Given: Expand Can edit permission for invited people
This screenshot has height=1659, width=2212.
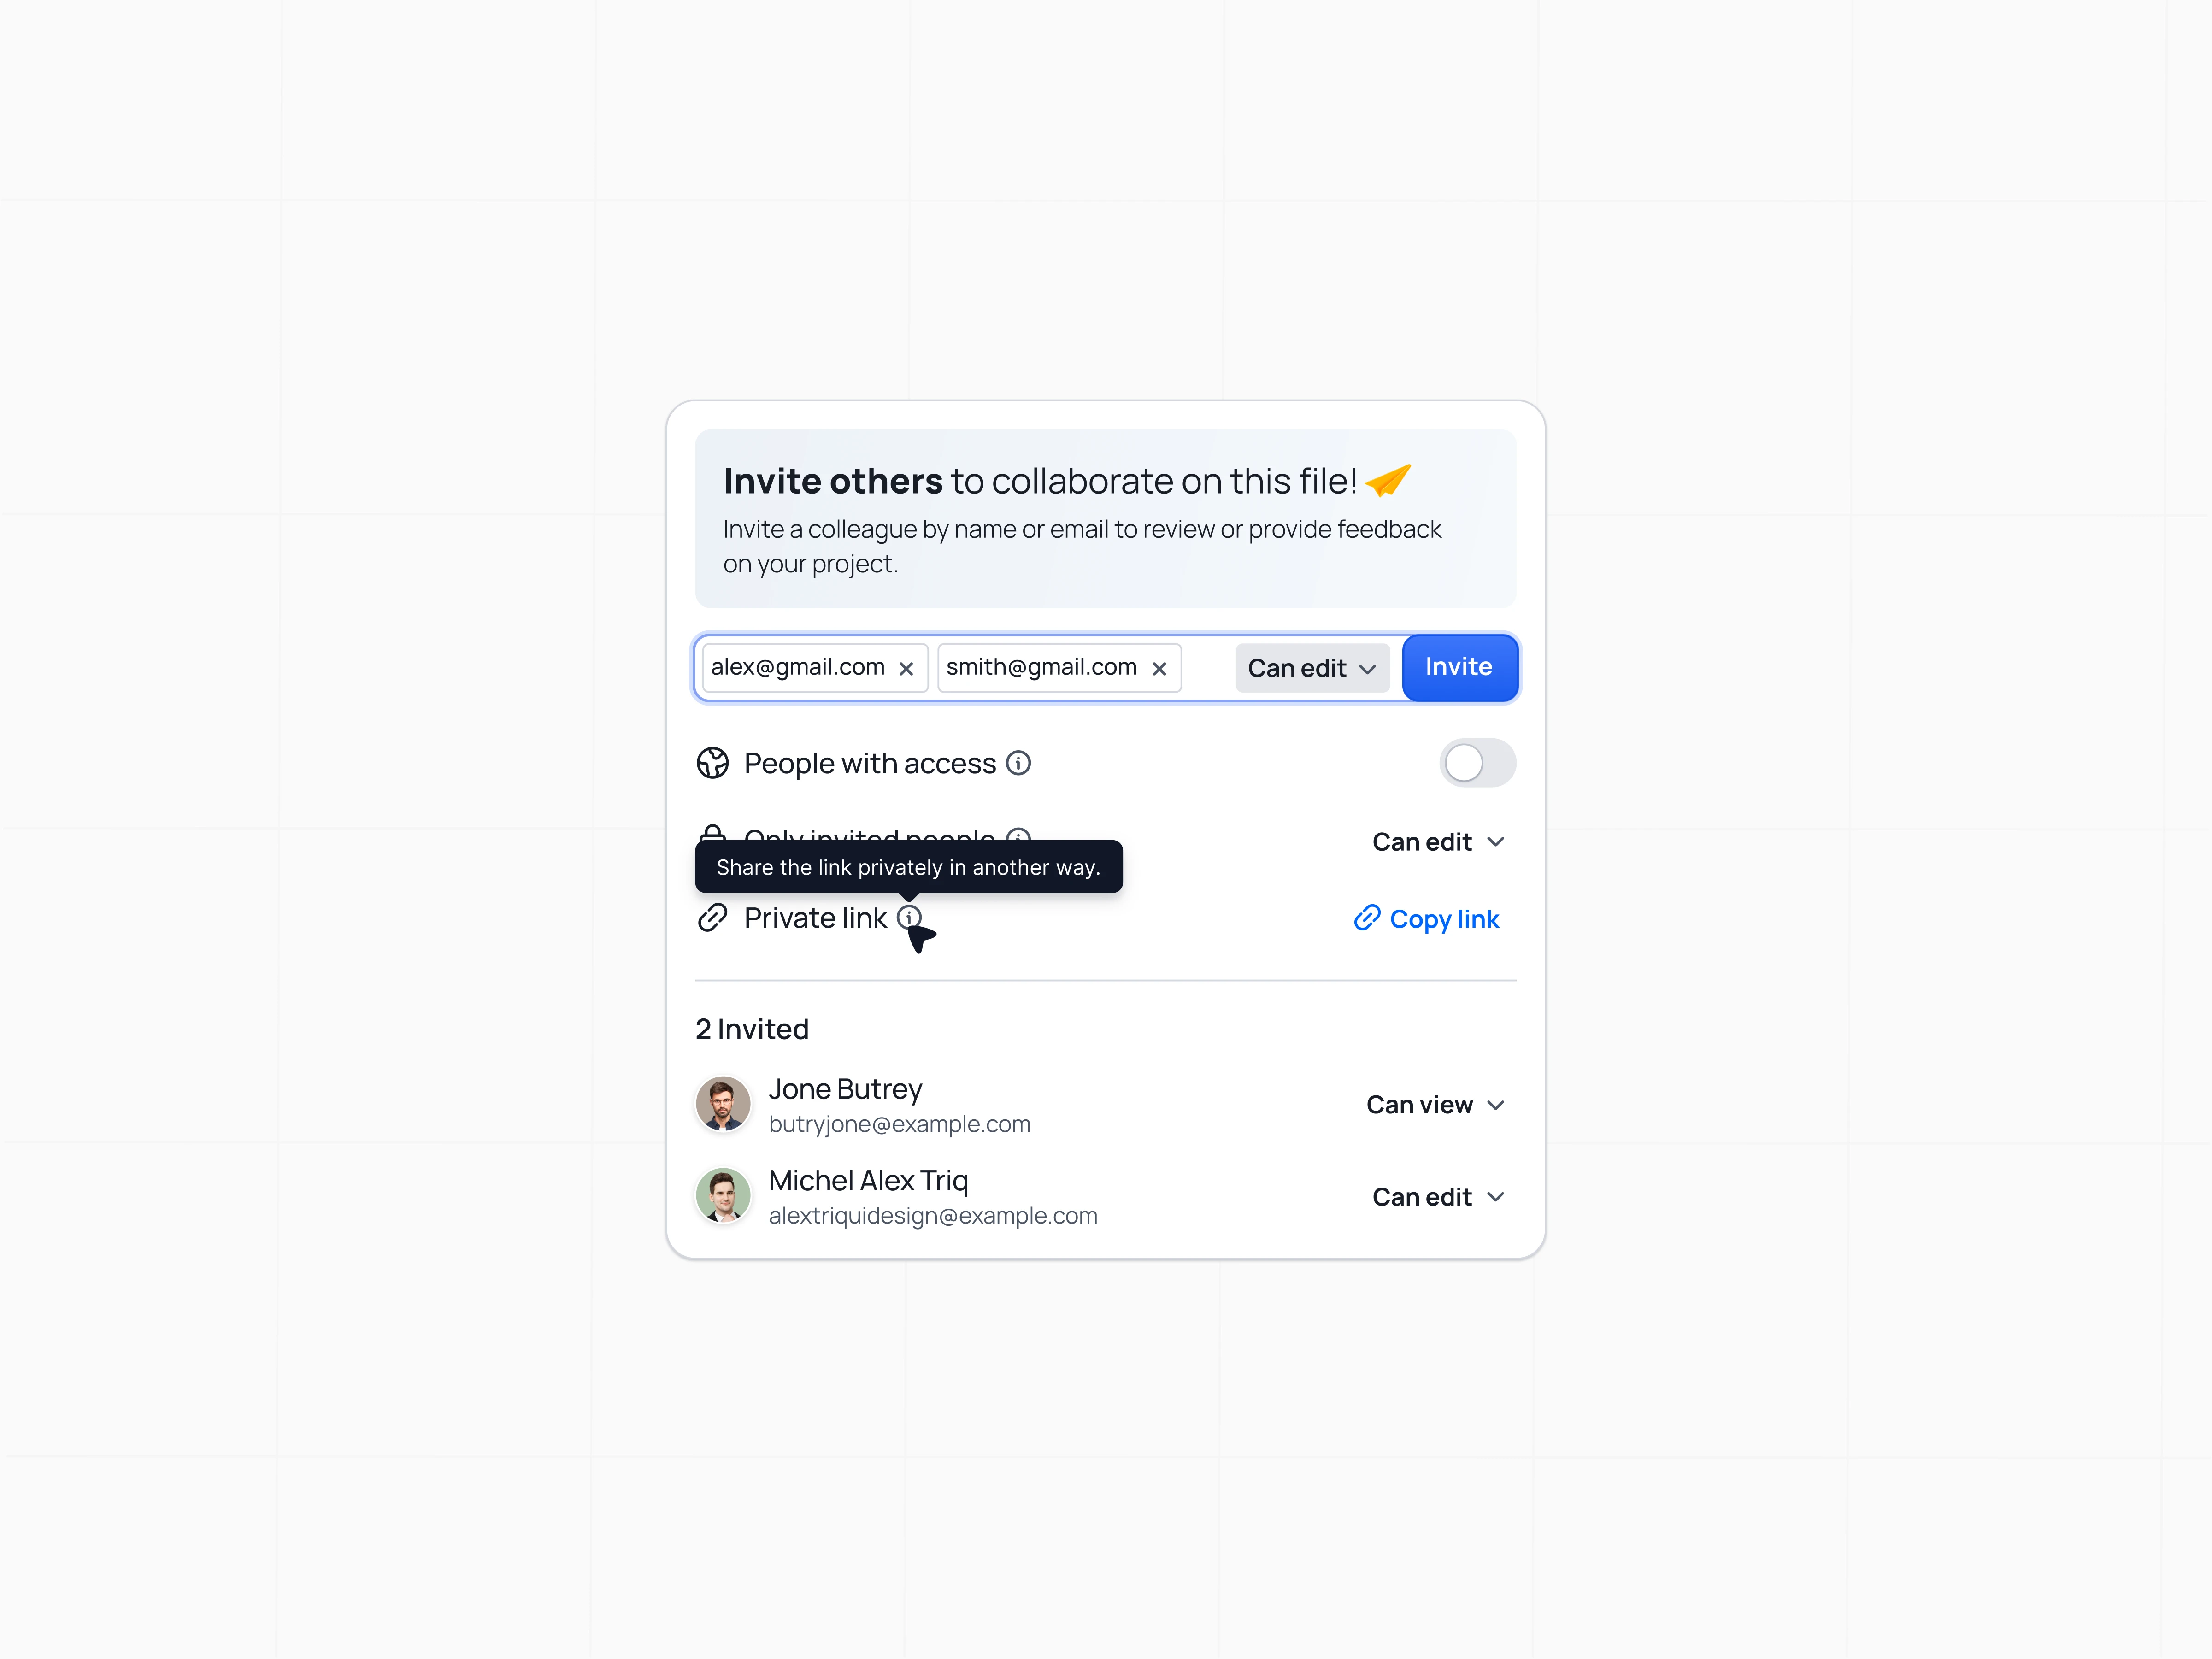Looking at the screenshot, I should [1438, 842].
